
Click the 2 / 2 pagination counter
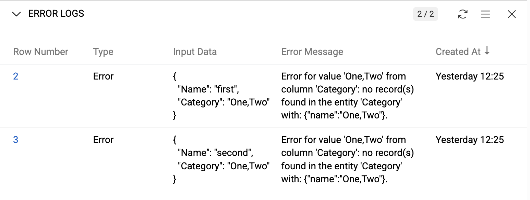click(425, 14)
